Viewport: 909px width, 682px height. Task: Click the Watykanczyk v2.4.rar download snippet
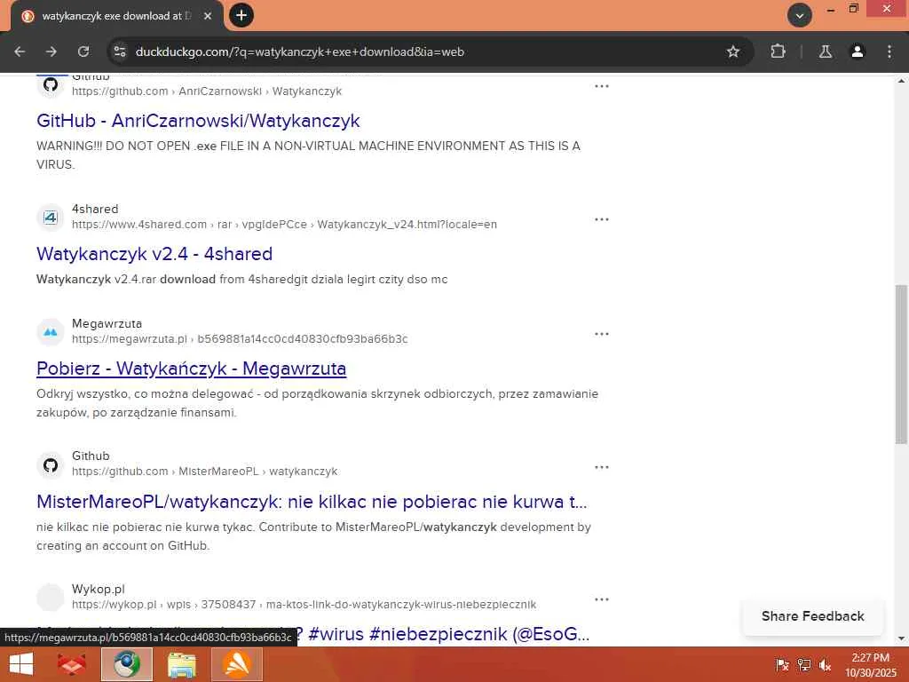241,280
